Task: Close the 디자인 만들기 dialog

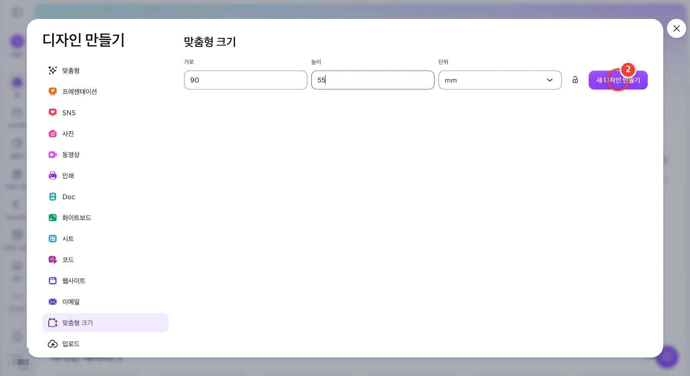Action: pos(676,28)
